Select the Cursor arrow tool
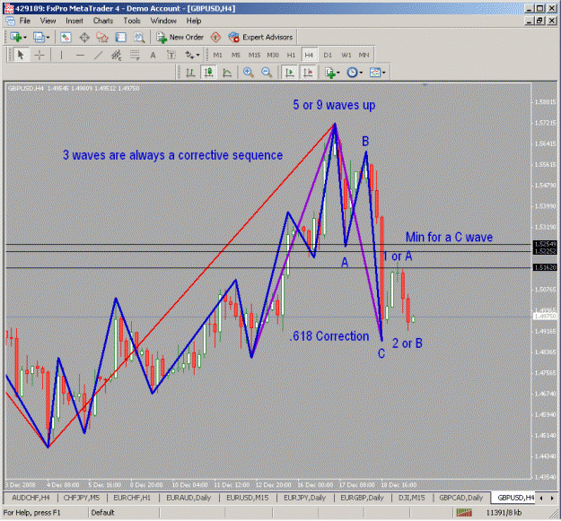The width and height of the screenshot is (561, 521). pos(21,55)
